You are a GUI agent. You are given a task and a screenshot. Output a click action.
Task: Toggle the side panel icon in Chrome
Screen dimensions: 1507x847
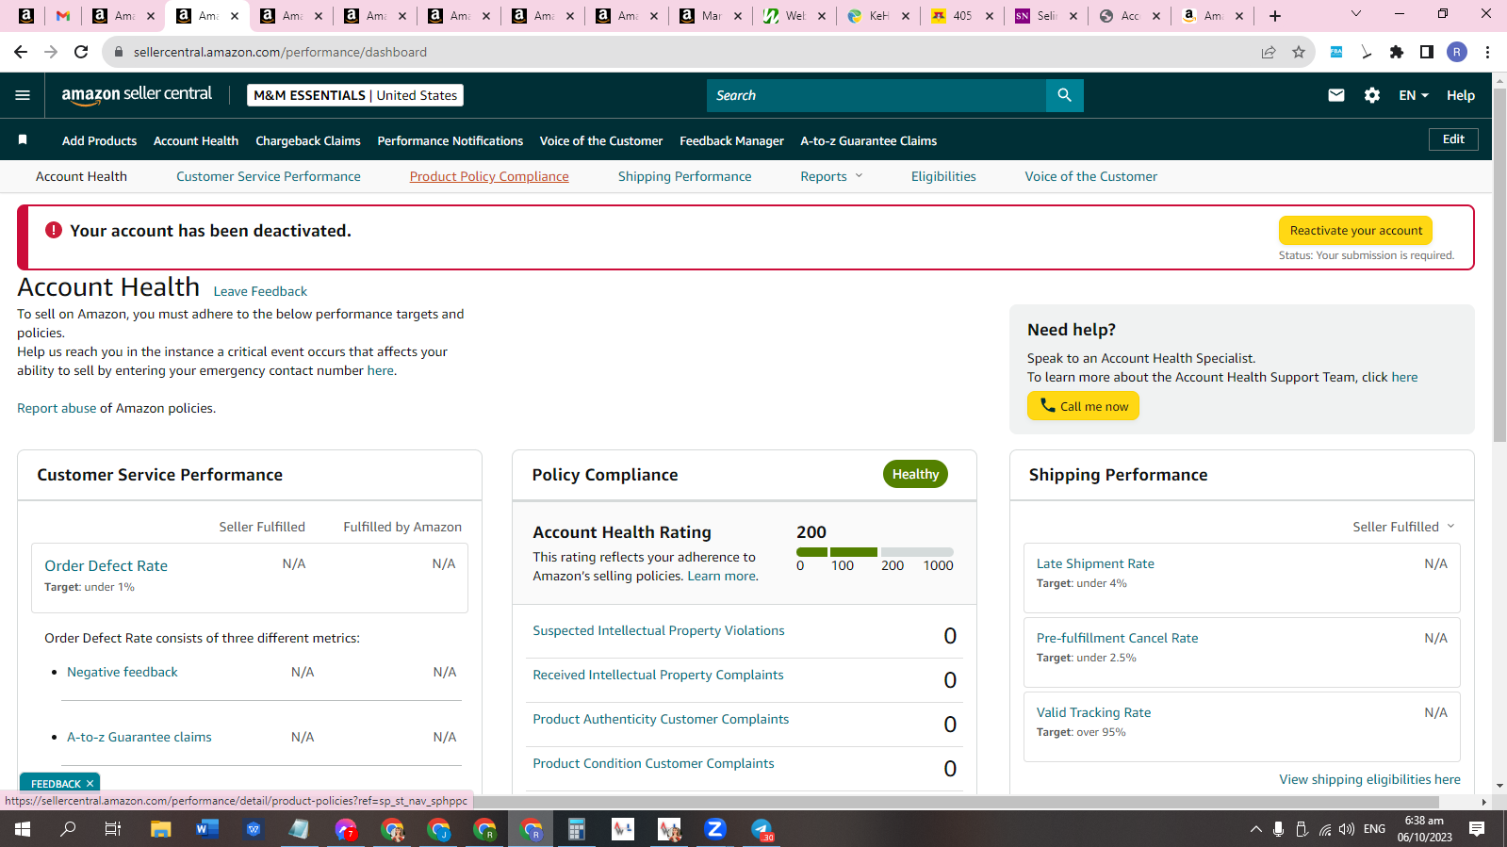(1427, 52)
